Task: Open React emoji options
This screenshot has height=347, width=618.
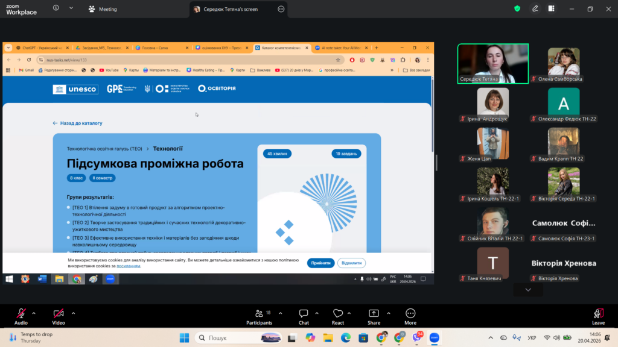Action: (x=338, y=315)
